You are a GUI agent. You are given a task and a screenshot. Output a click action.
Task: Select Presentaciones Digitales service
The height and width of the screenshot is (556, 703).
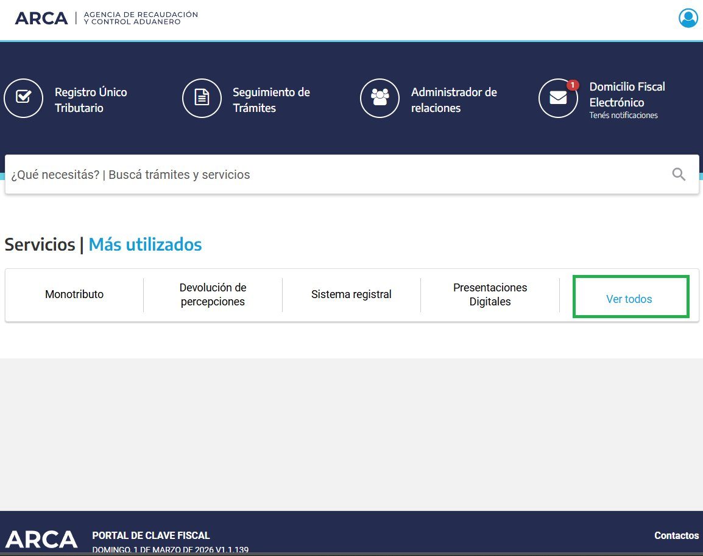pos(490,294)
